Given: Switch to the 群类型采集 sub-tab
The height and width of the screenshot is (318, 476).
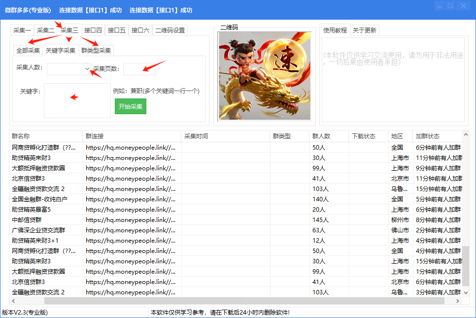Looking at the screenshot, I should 96,50.
